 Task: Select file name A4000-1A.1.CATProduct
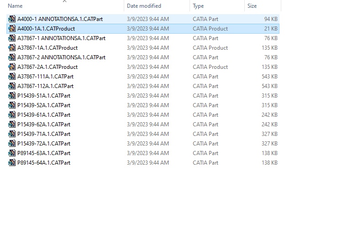pos(46,29)
